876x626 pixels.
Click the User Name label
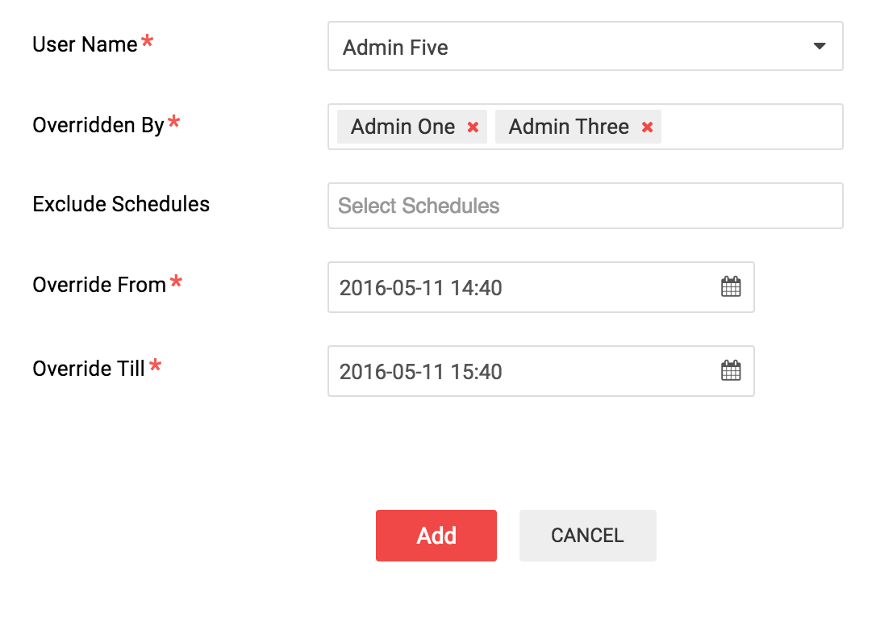(x=85, y=44)
